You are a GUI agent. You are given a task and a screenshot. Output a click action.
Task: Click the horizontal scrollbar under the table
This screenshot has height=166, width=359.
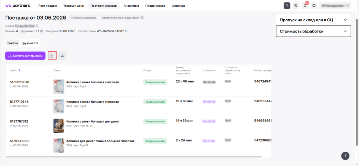click(x=134, y=157)
